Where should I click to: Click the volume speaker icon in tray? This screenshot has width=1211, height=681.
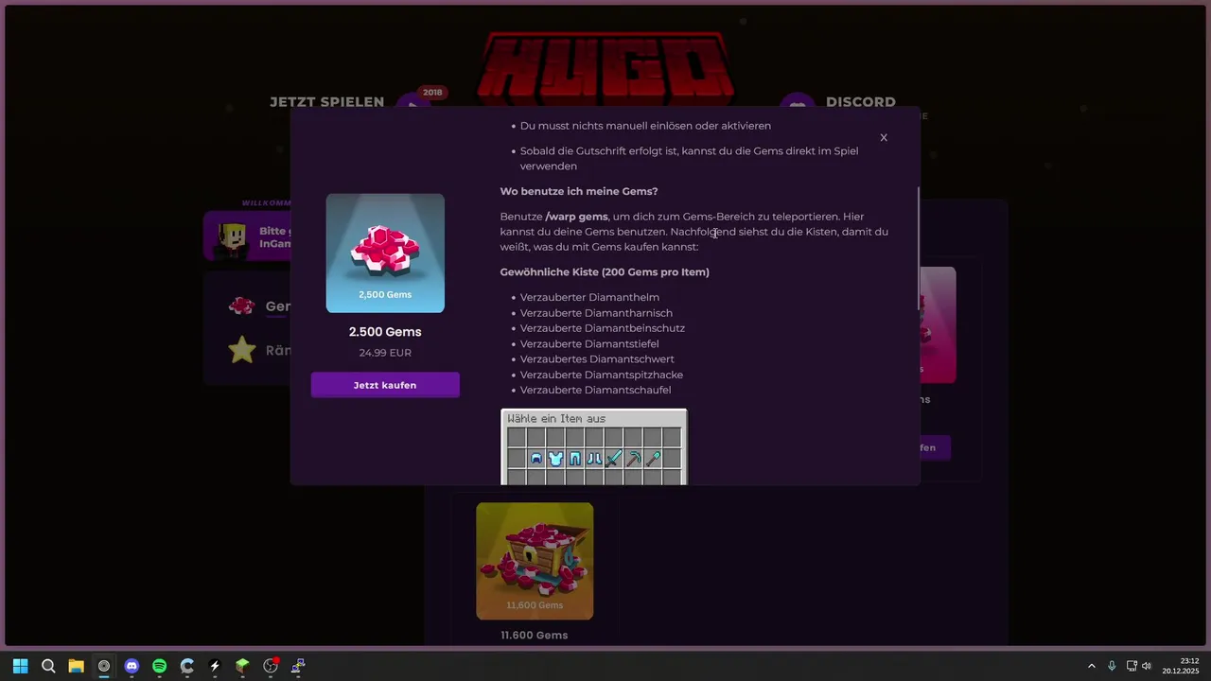(x=1147, y=666)
